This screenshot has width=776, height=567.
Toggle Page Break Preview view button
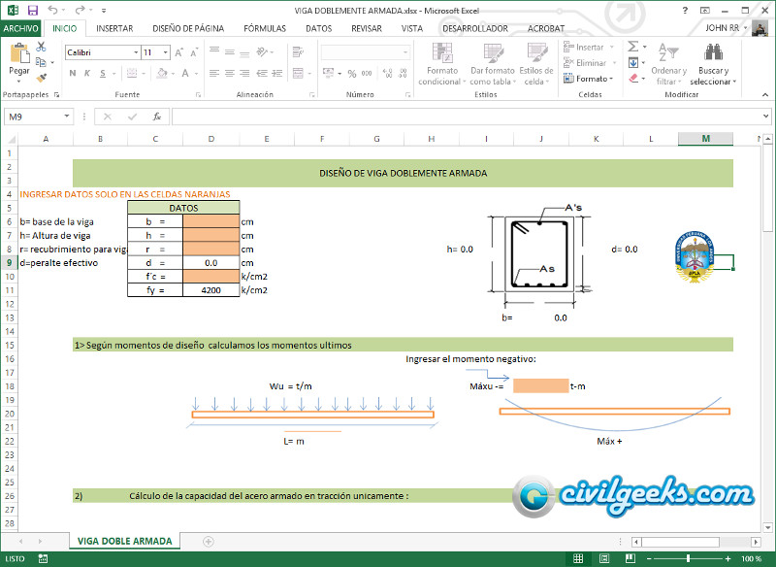(x=632, y=558)
